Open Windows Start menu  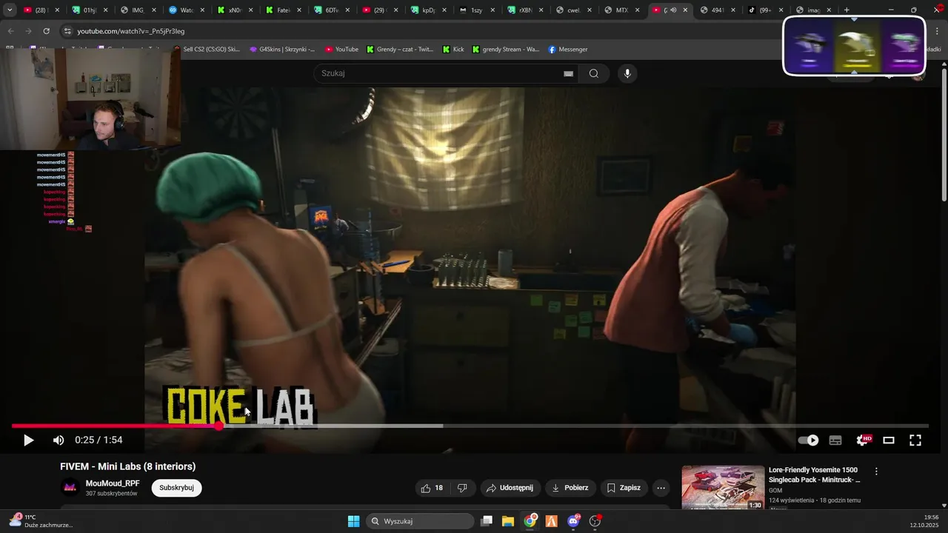[x=353, y=521]
